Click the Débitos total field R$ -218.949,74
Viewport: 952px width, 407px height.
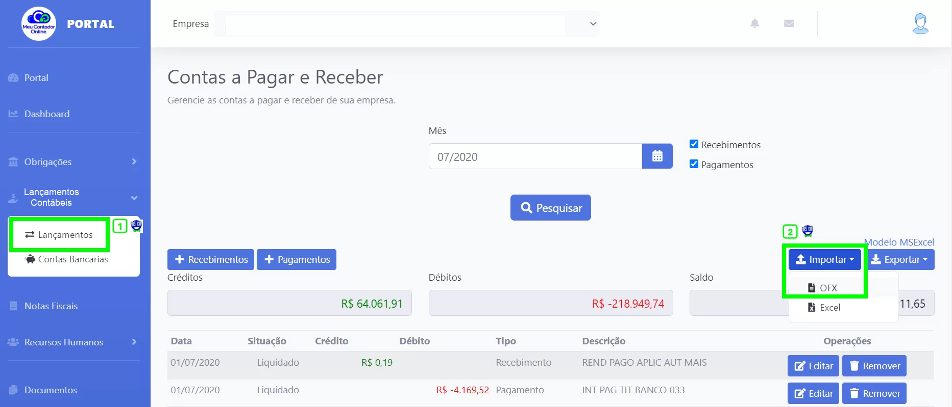click(551, 303)
